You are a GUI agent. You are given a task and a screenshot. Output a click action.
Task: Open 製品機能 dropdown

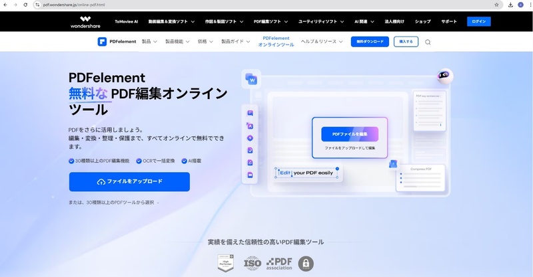(177, 42)
